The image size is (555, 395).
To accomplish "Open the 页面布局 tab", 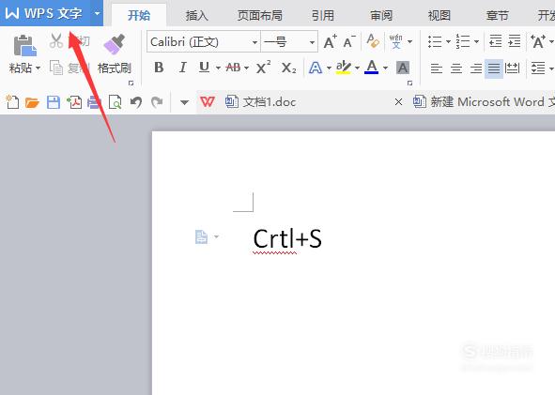I will coord(260,16).
